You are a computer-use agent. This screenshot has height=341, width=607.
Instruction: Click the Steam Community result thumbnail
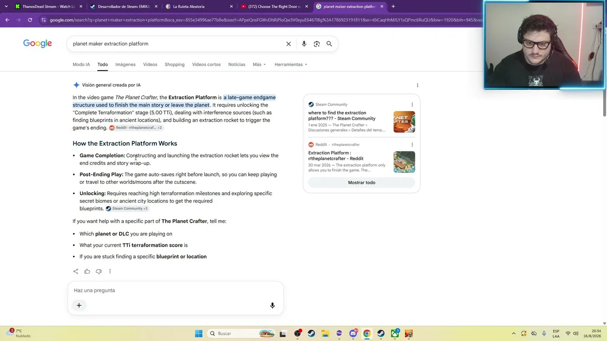click(x=404, y=122)
